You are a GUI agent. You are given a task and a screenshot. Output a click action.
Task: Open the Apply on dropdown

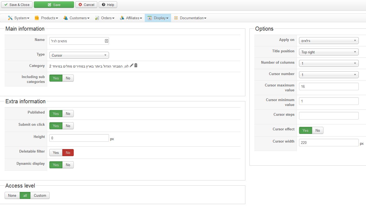tap(329, 41)
